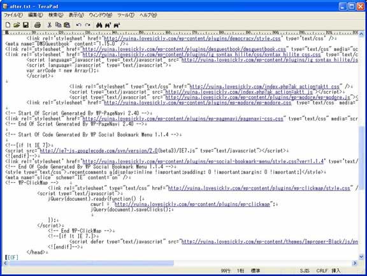Click the horizontal scrollbar thumb
Viewport: 367px width, 276px height.
click(92, 263)
